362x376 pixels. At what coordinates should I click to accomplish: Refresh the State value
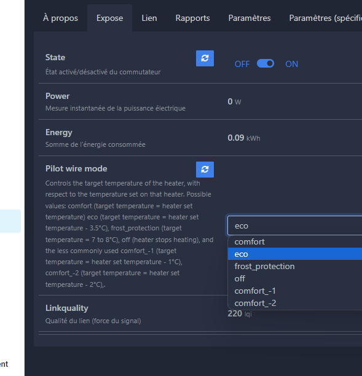[205, 58]
